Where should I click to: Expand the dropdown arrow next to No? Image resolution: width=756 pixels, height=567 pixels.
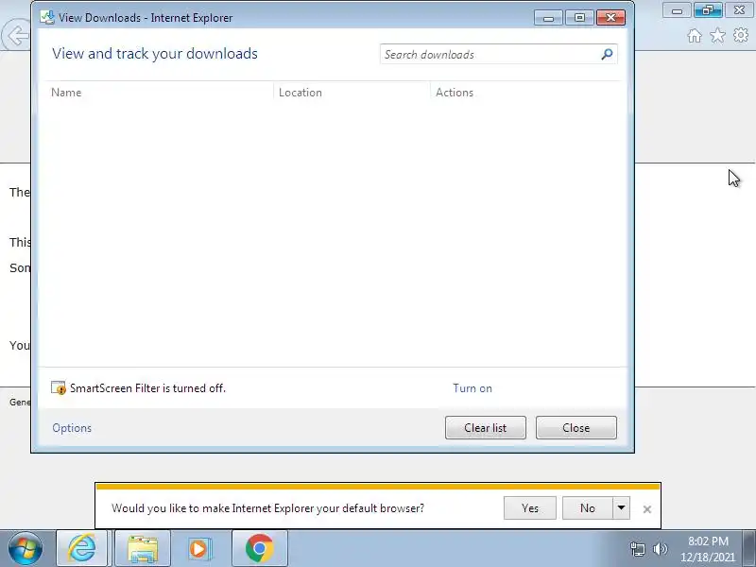[x=622, y=508]
